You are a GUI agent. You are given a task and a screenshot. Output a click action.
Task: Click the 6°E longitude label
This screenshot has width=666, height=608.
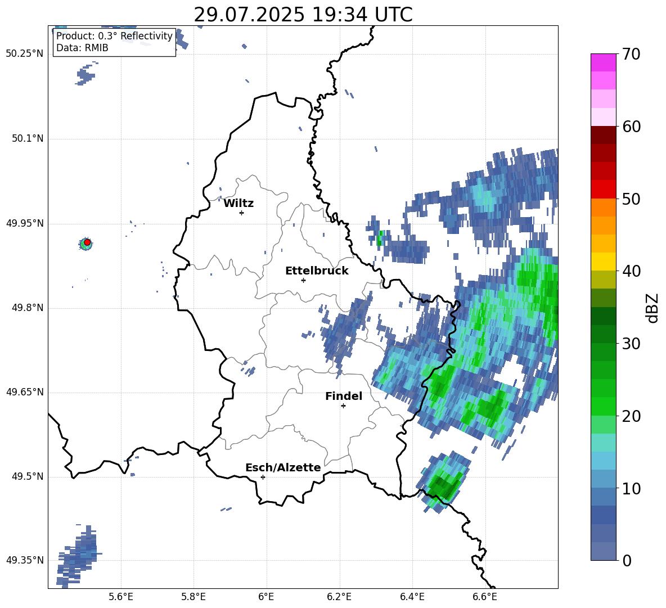266,597
